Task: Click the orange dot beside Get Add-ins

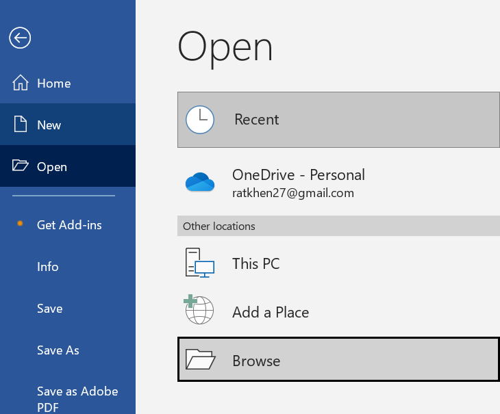Action: [x=20, y=224]
